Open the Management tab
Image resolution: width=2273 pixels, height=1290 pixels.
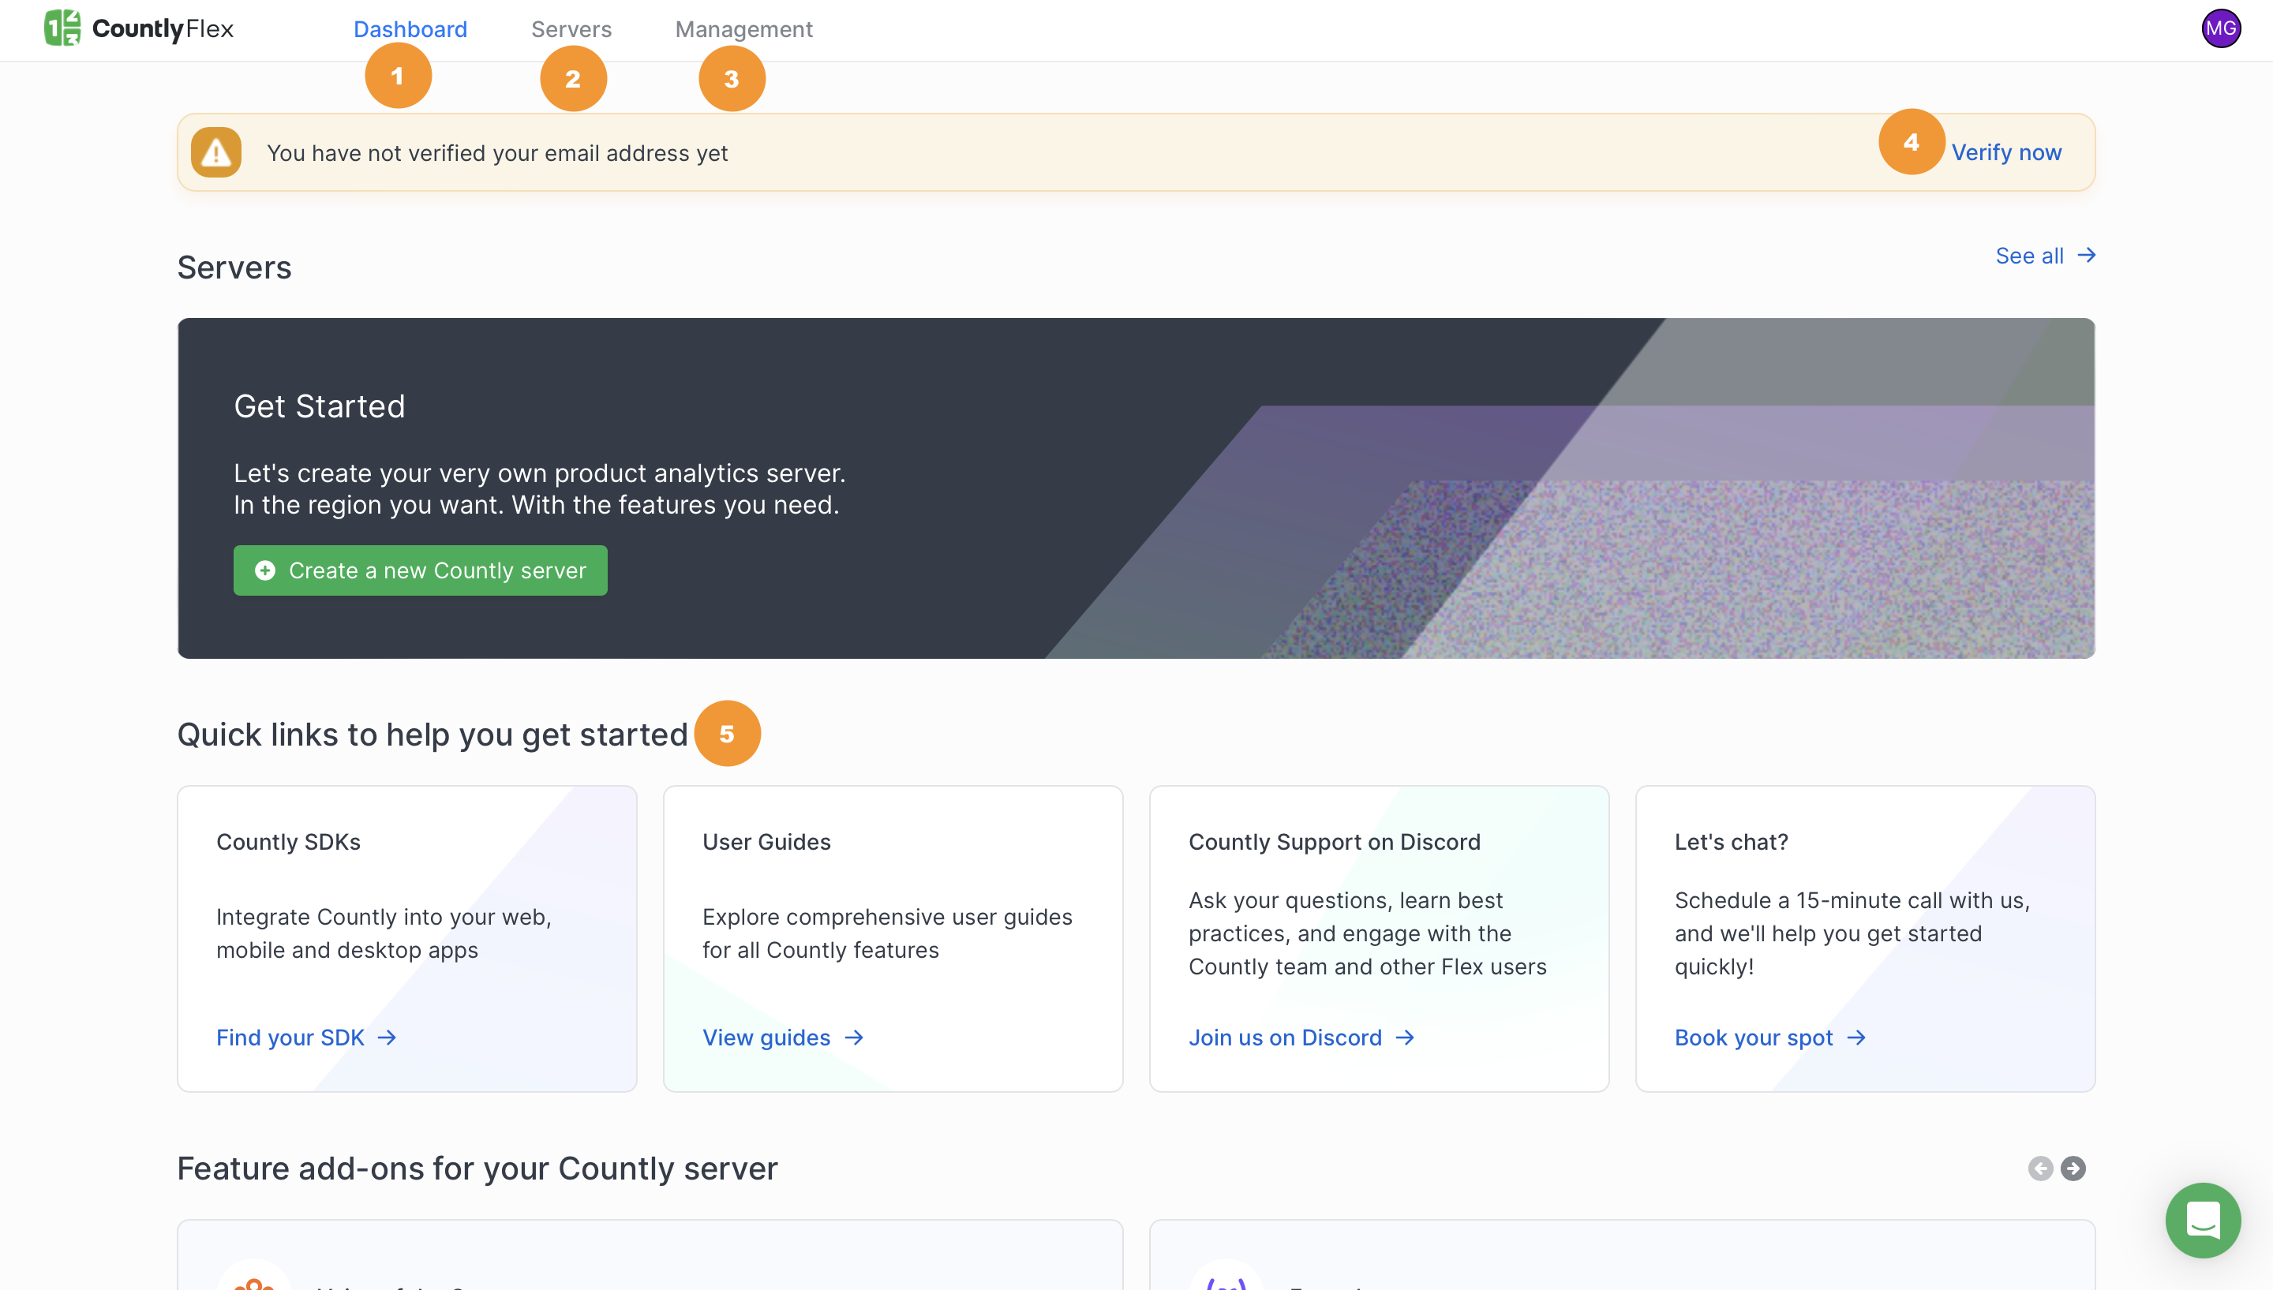[x=744, y=29]
